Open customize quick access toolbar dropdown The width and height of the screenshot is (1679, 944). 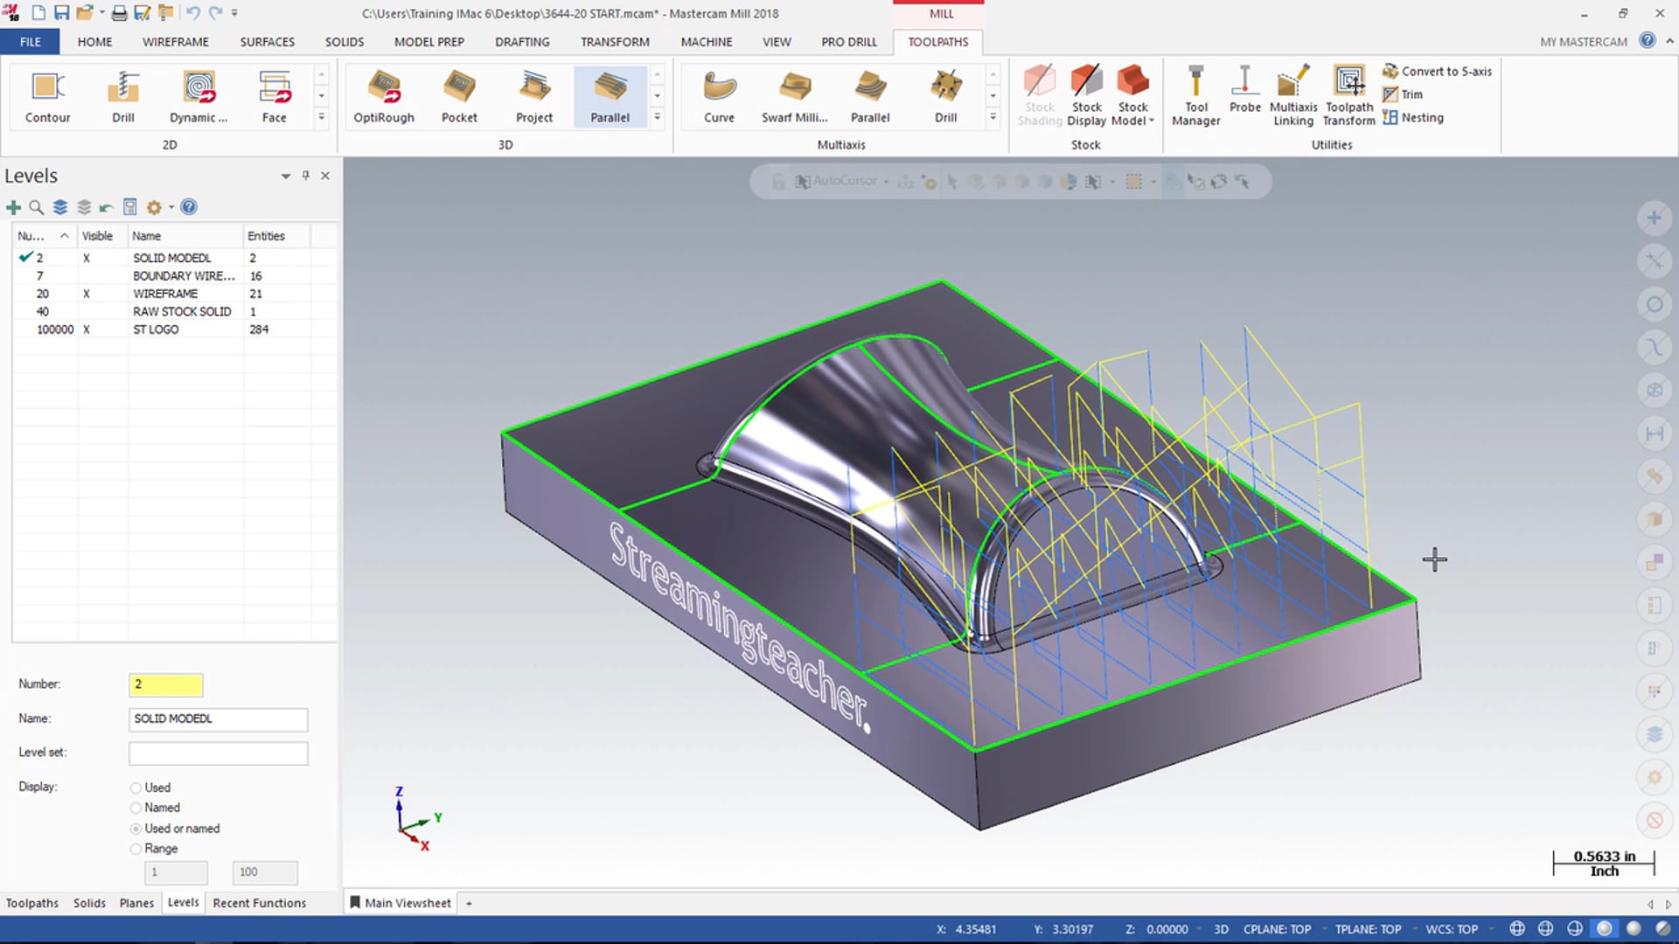click(x=234, y=13)
